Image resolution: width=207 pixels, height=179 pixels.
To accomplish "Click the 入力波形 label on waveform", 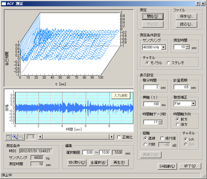I will [x=121, y=96].
